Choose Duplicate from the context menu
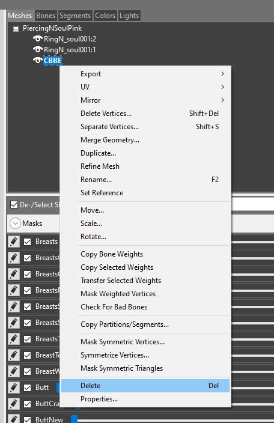 pyautogui.click(x=145, y=153)
